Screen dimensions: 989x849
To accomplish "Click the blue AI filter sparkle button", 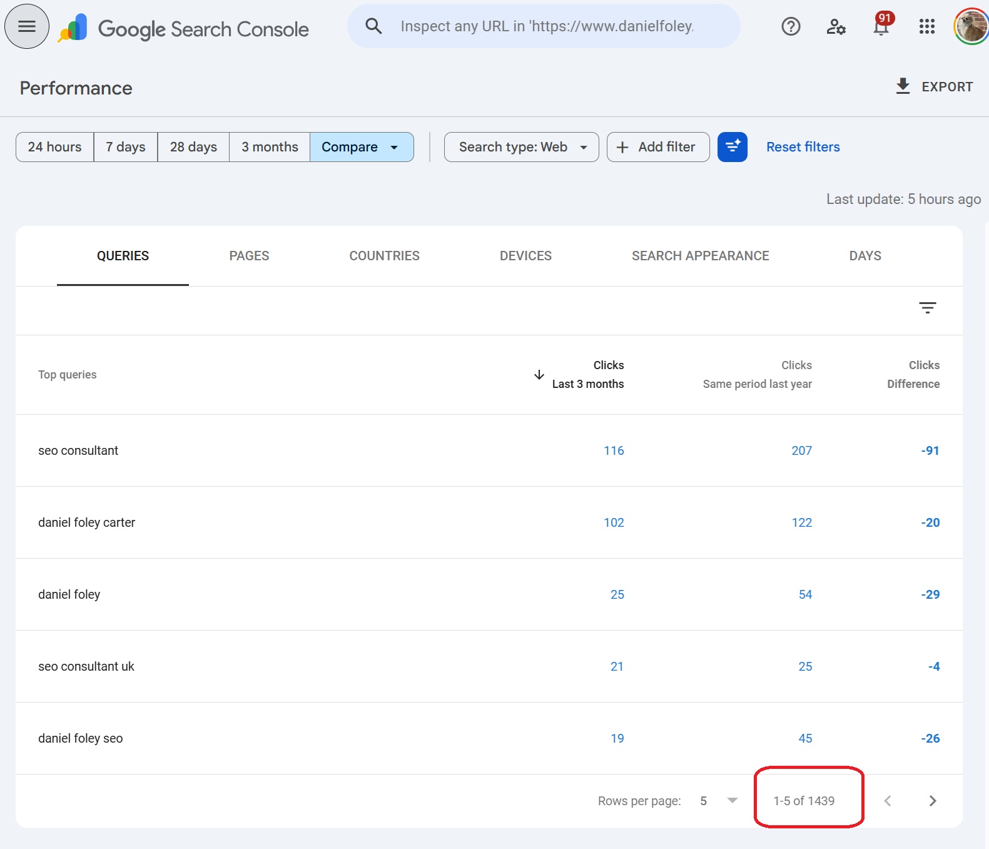I will [733, 147].
